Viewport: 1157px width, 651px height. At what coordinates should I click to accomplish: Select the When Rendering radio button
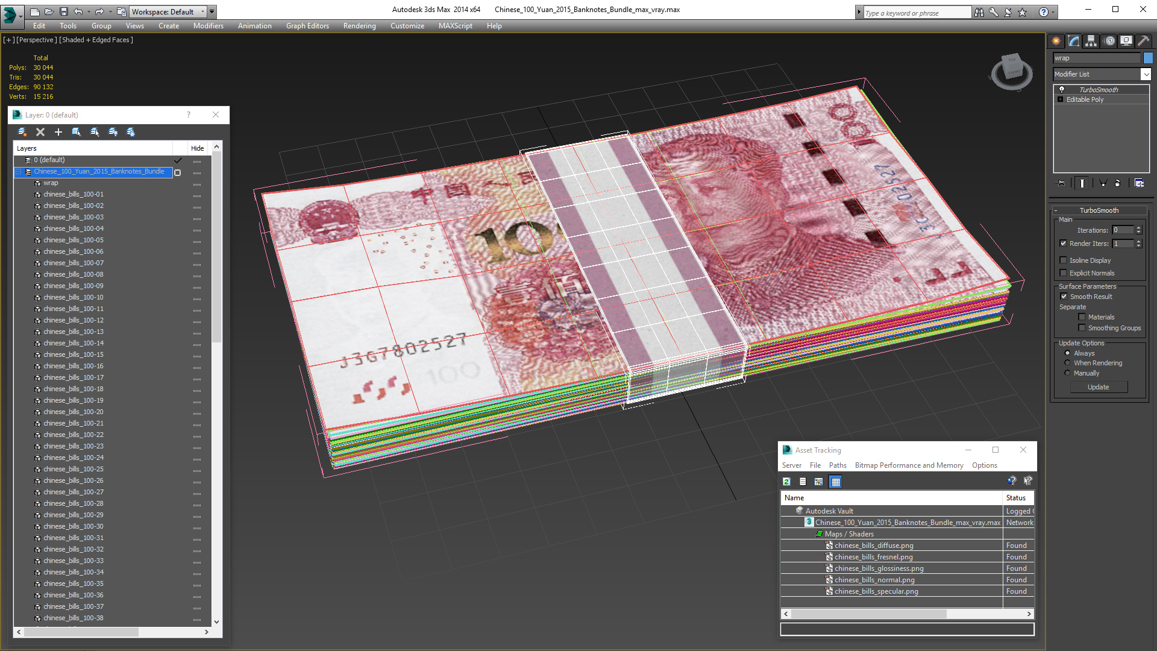pos(1067,363)
